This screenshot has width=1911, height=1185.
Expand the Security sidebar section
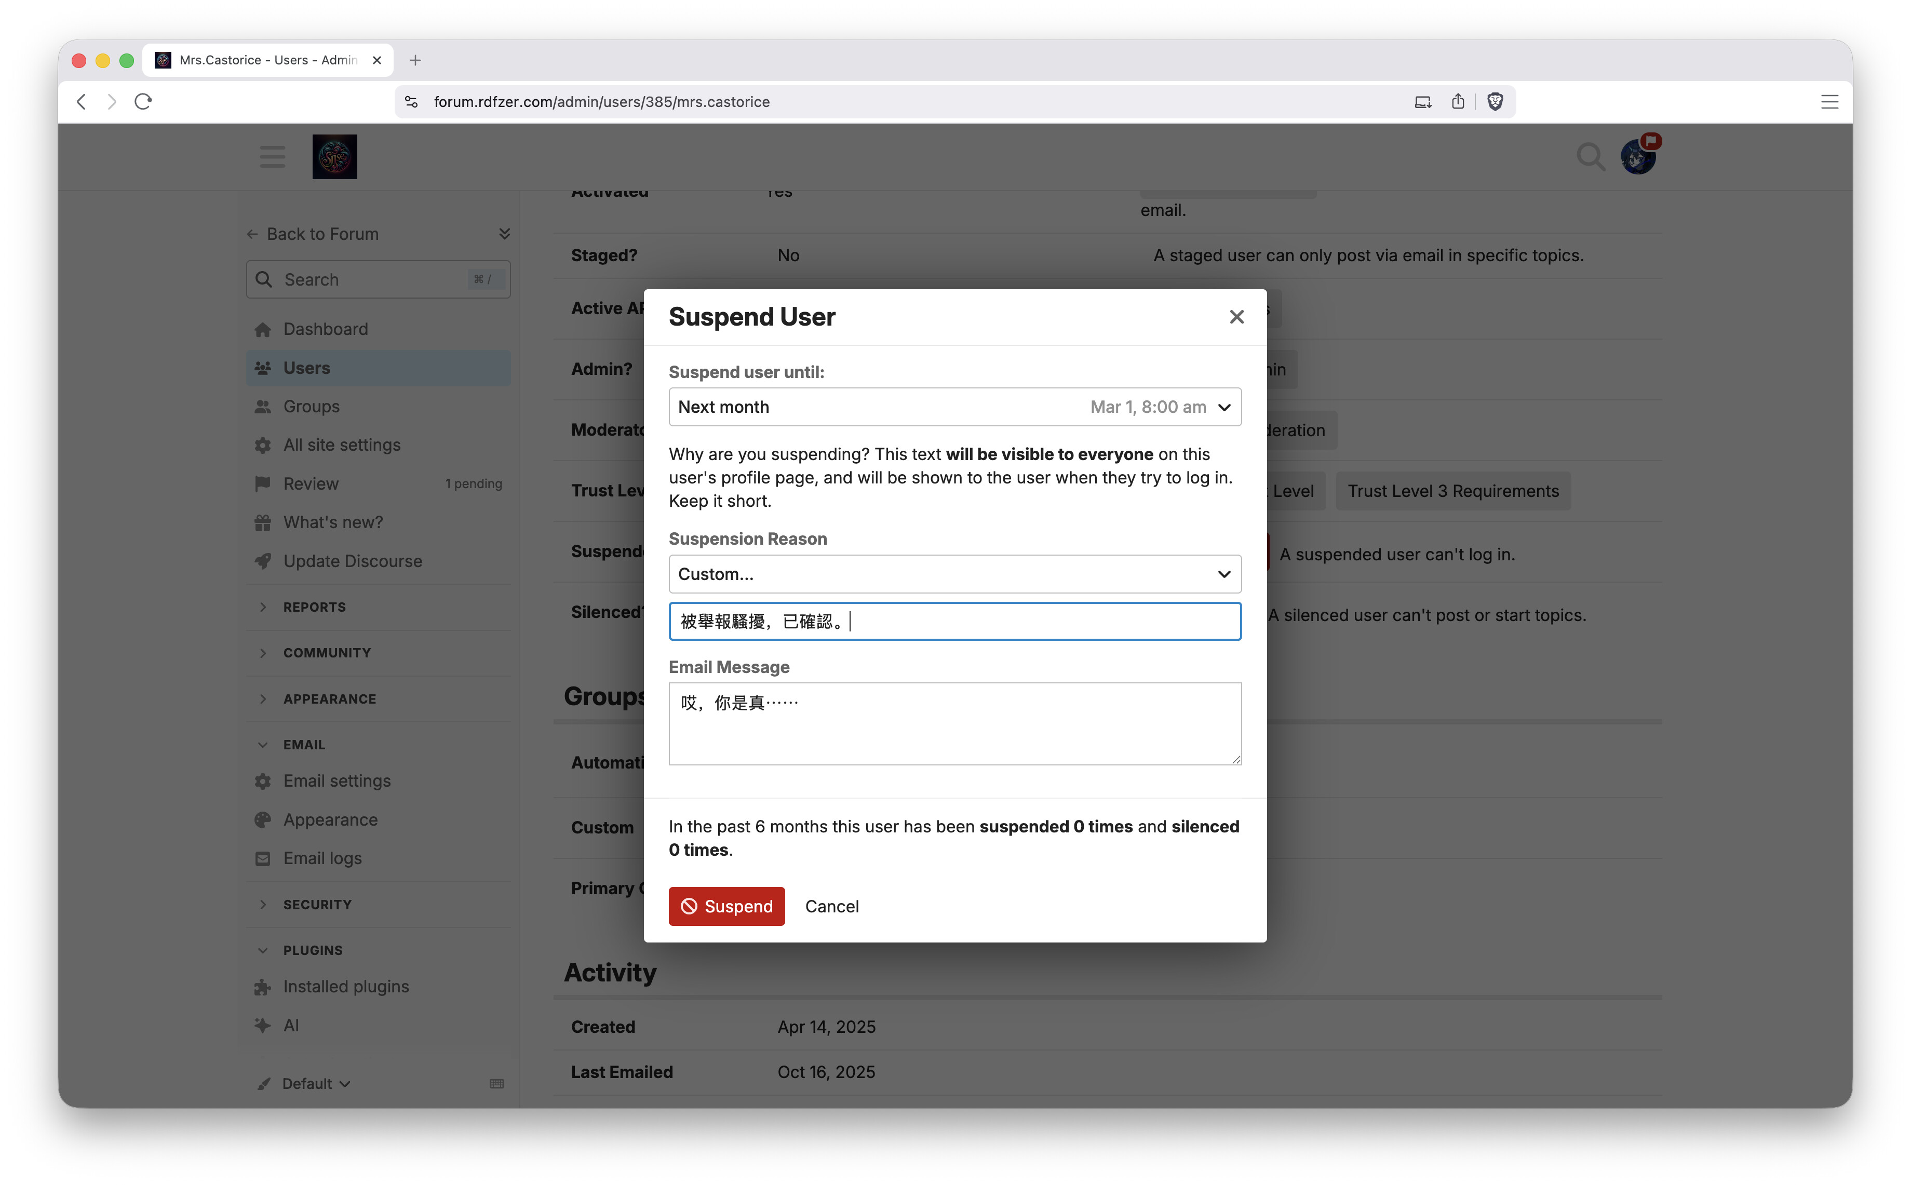coord(317,904)
